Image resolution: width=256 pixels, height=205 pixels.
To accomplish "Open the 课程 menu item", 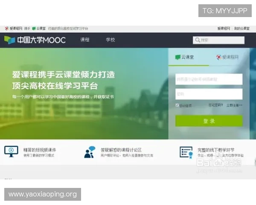I will point(85,40).
